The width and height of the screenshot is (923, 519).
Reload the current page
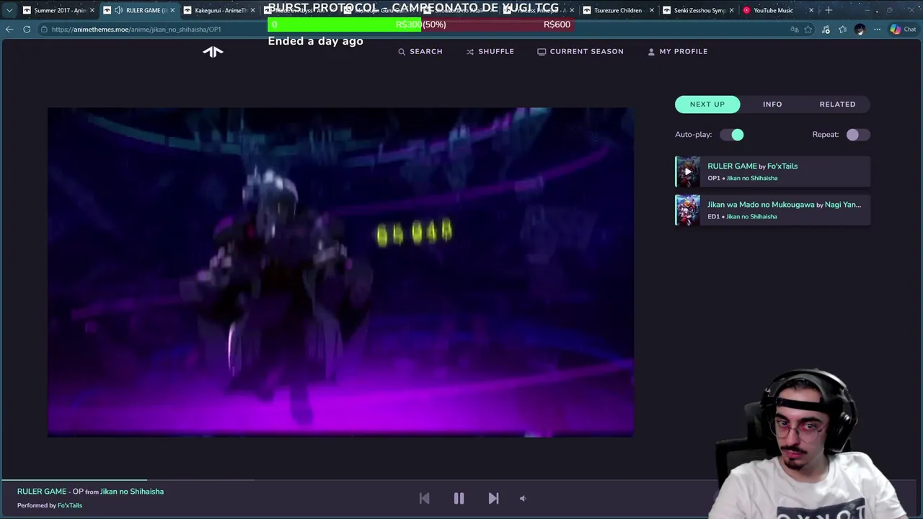(x=27, y=30)
